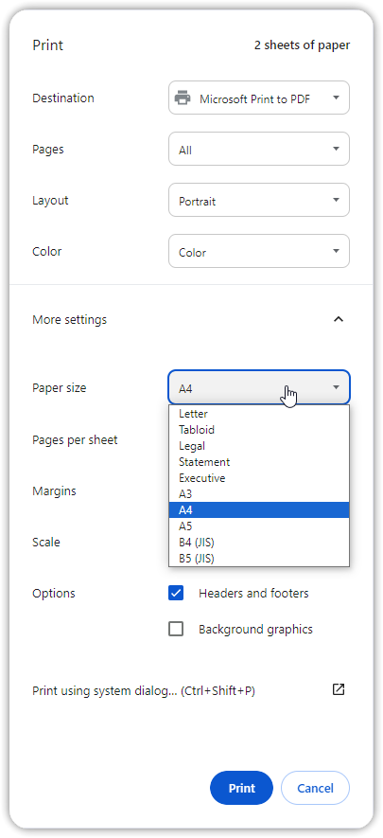Click the Print button

coord(242,788)
